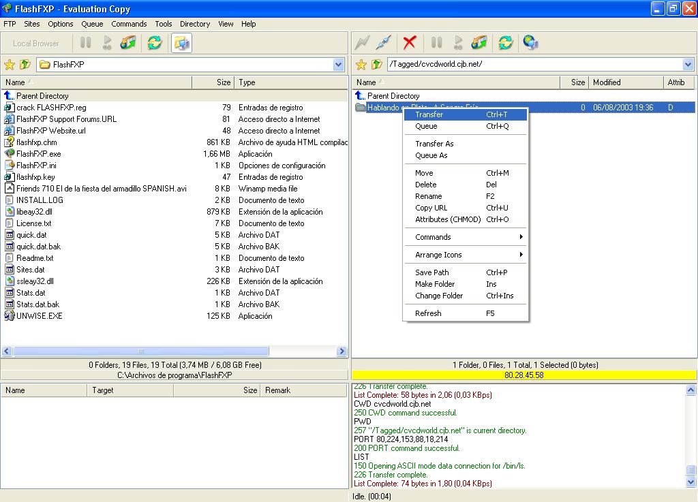The width and height of the screenshot is (698, 502).
Task: Choose Transfer from the context menu
Action: [465, 114]
